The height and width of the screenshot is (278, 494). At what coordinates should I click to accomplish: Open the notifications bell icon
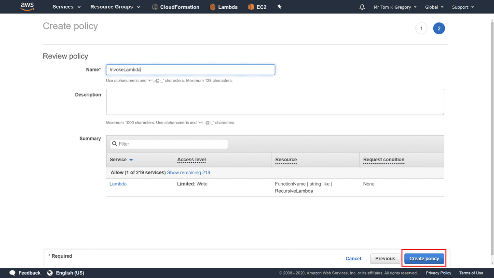pos(362,7)
